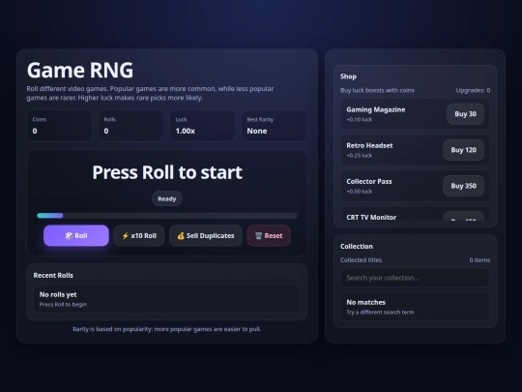Screen dimensions: 522x392
Task: Click the Game RNG title
Action: point(80,70)
